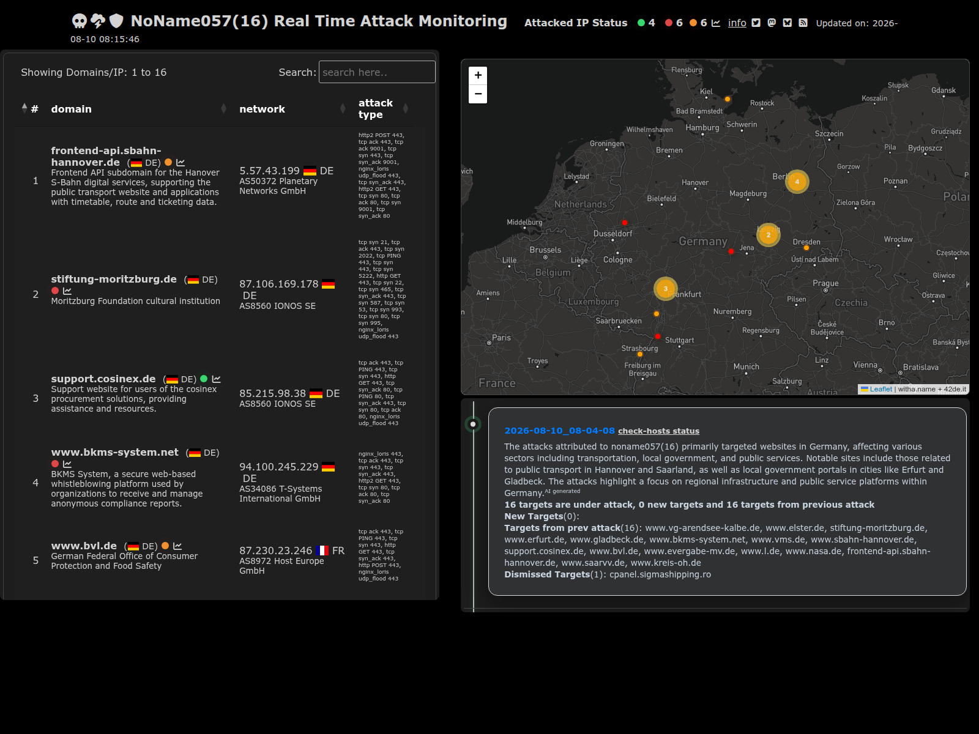Sort the table by domain column
The width and height of the screenshot is (979, 734).
click(138, 109)
